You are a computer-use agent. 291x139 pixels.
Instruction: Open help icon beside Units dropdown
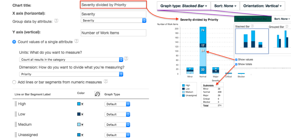pos(126,58)
